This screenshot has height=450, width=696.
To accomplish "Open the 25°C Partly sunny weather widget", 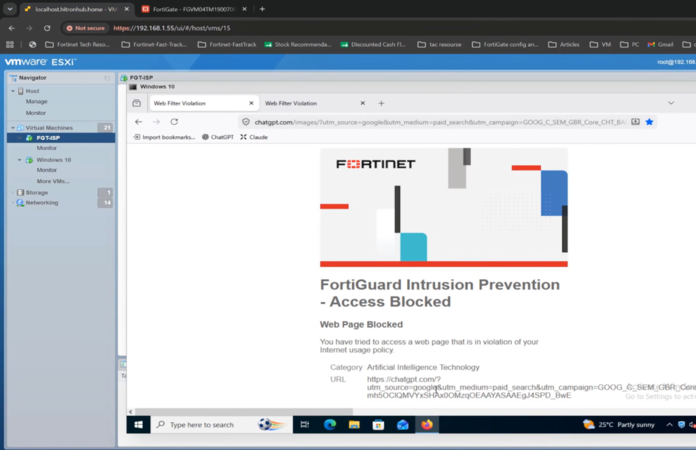I will coord(619,425).
